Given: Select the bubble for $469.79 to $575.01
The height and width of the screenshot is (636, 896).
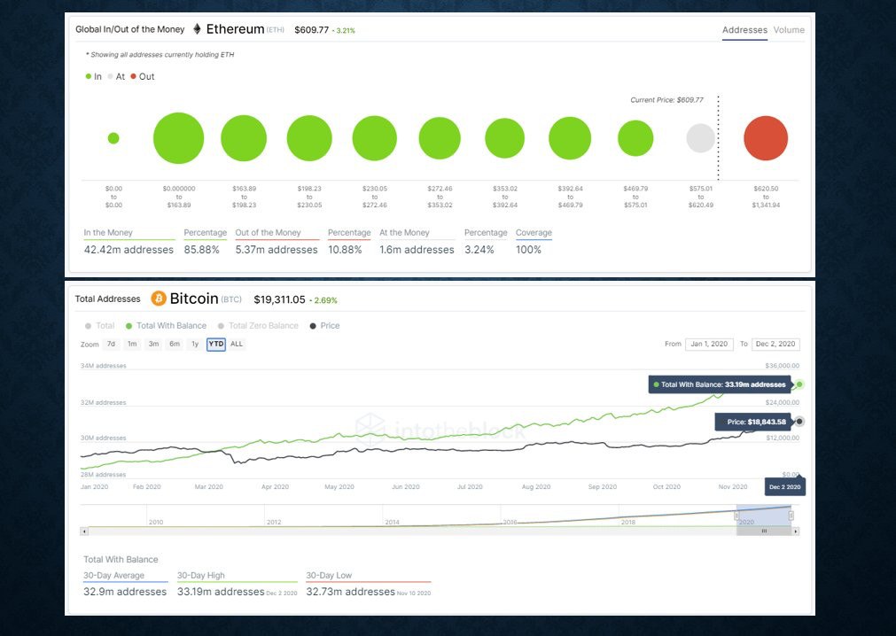Looking at the screenshot, I should coord(635,138).
